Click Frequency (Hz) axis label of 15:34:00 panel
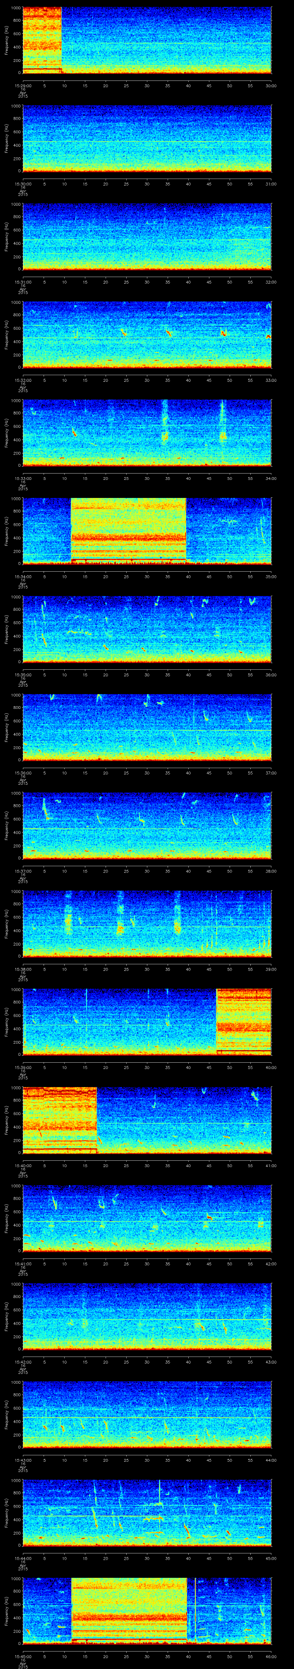The image size is (294, 1669). tap(7, 531)
